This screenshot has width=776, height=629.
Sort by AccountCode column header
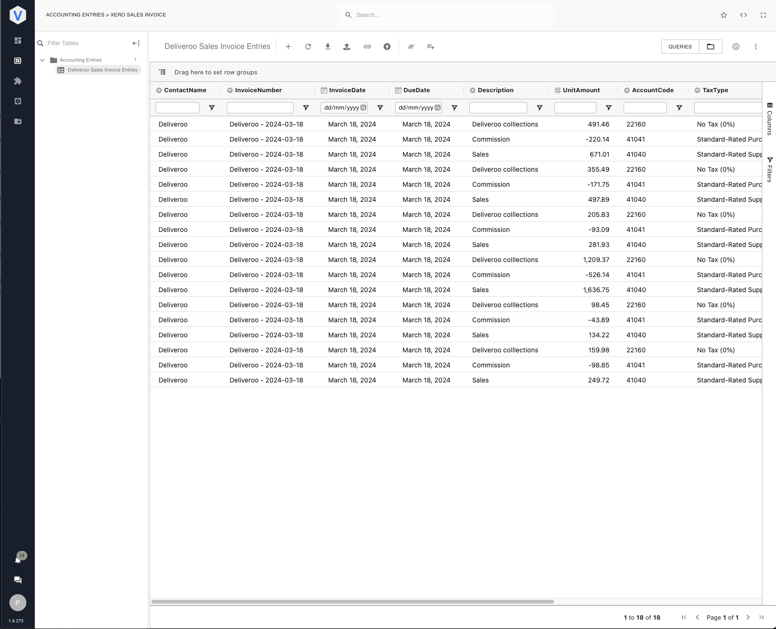coord(653,90)
